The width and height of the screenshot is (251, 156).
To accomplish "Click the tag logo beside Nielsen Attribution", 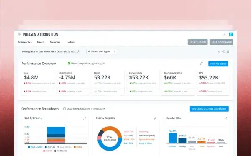I will point(20,34).
